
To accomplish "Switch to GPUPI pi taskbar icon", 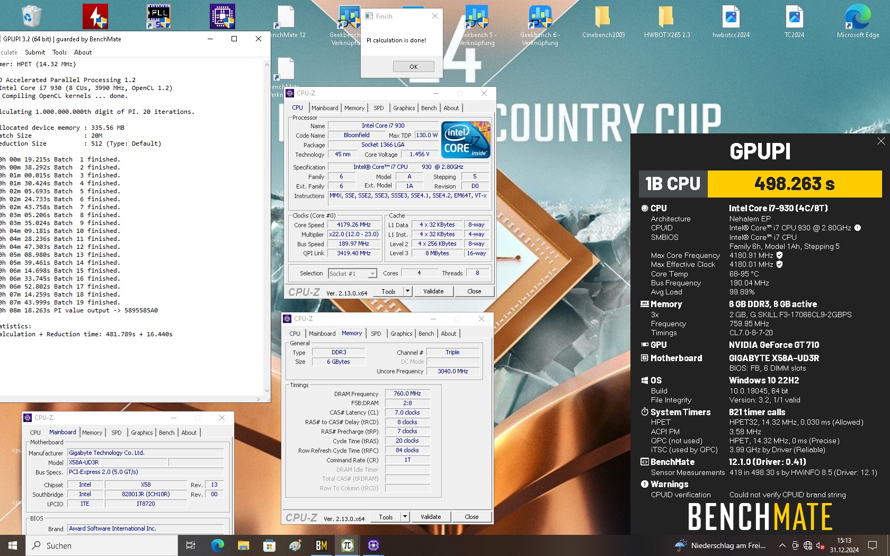I will 348,545.
